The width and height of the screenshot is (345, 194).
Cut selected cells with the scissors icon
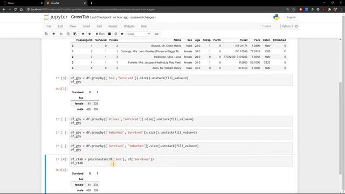coord(61,34)
